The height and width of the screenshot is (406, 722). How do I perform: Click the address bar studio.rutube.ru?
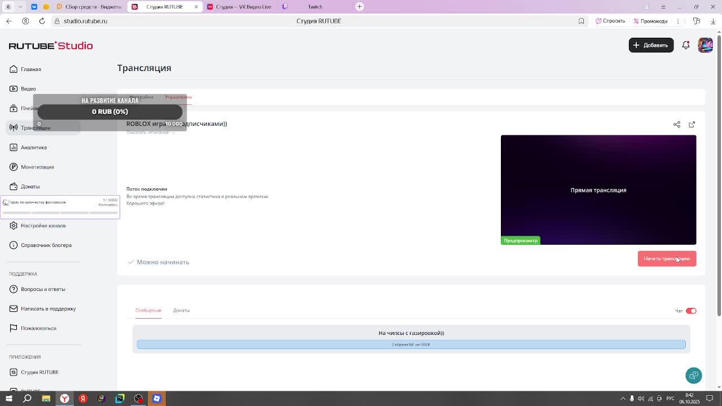point(86,21)
